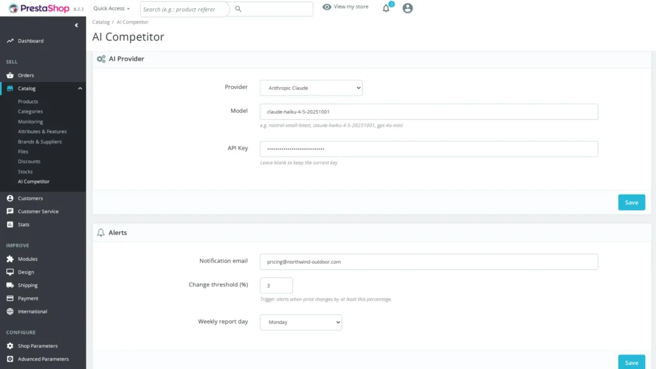
Task: Open the notifications bell
Action: point(386,8)
